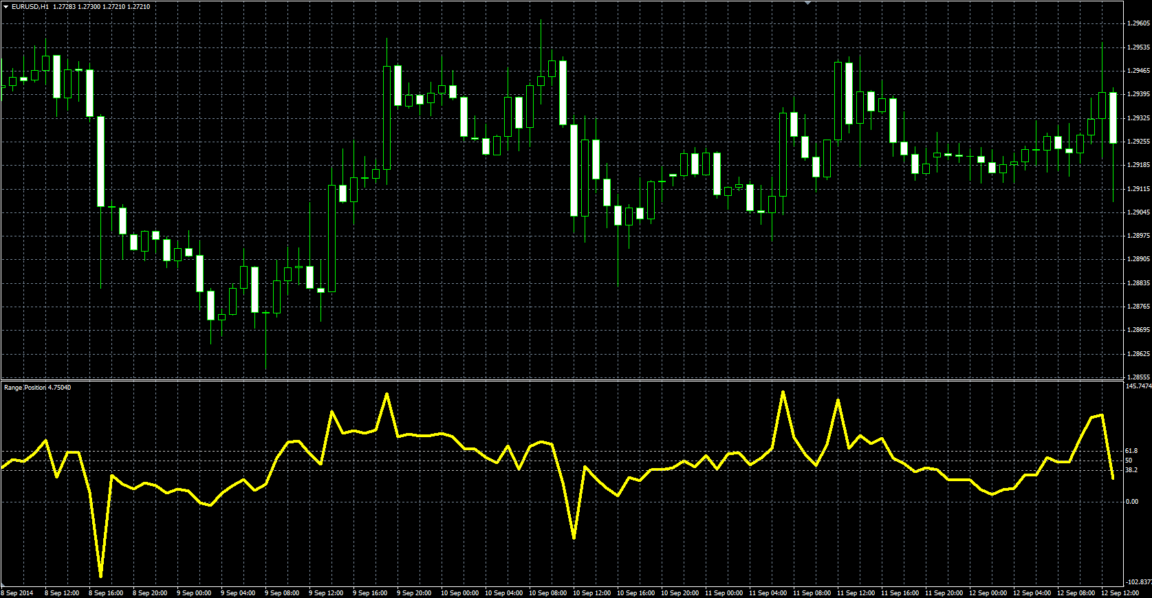The image size is (1152, 598).
Task: Click the 1.29325 price scale label
Action: point(1138,118)
